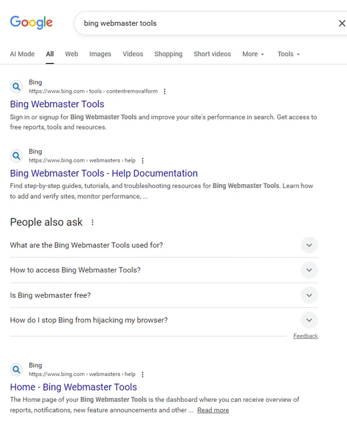Open Home - Bing Webmaster Tools link
The width and height of the screenshot is (347, 429).
pos(73,387)
